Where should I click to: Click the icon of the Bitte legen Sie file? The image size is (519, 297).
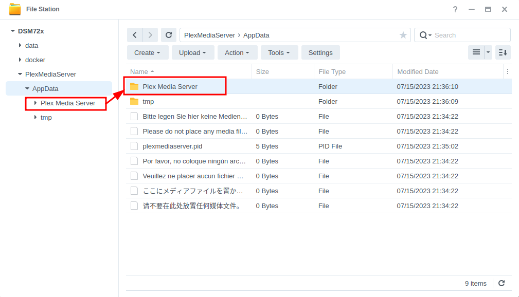tap(134, 117)
